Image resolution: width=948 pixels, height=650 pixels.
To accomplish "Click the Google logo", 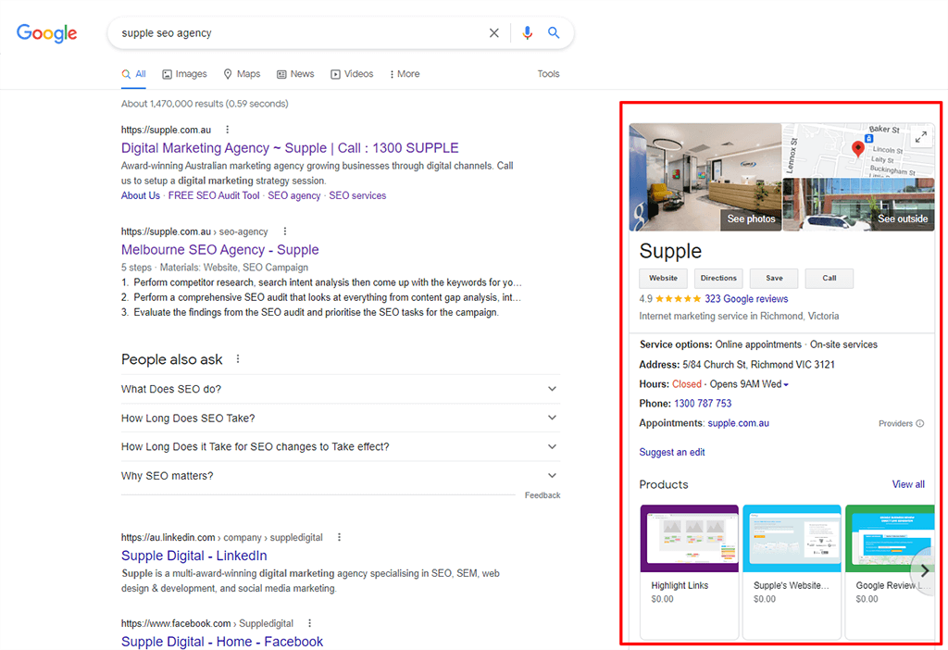I will pos(46,33).
